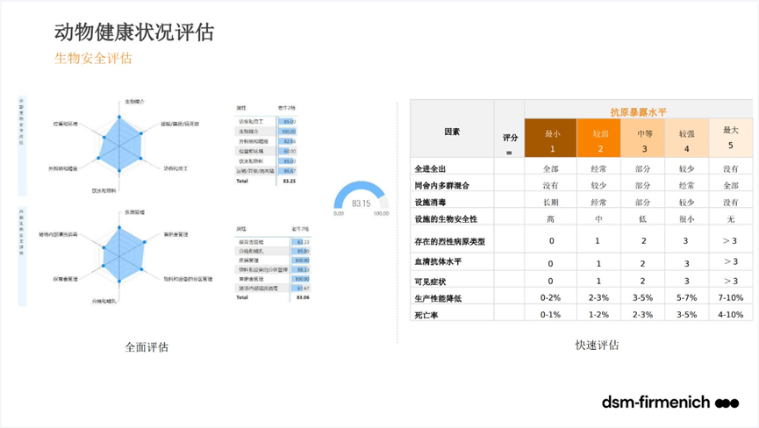The image size is (759, 428).
Task: Click 没有 in the 设施消毒 row
Action: [730, 202]
